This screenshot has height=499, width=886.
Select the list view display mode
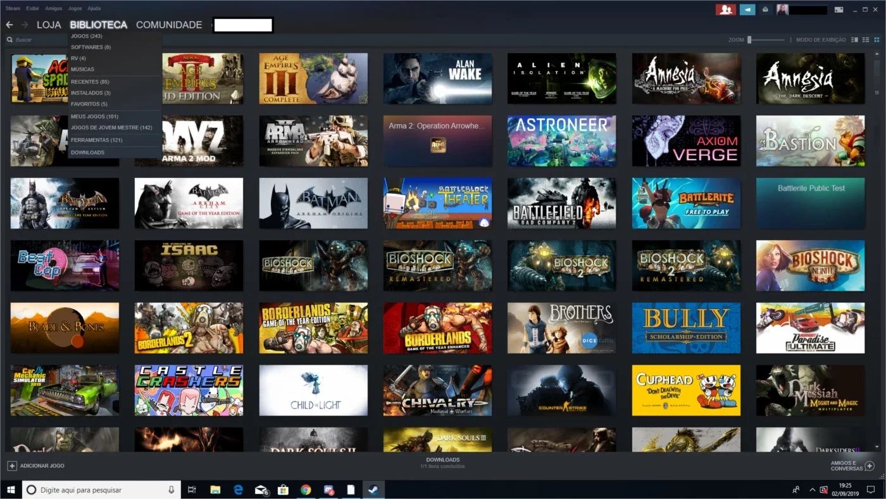point(866,40)
